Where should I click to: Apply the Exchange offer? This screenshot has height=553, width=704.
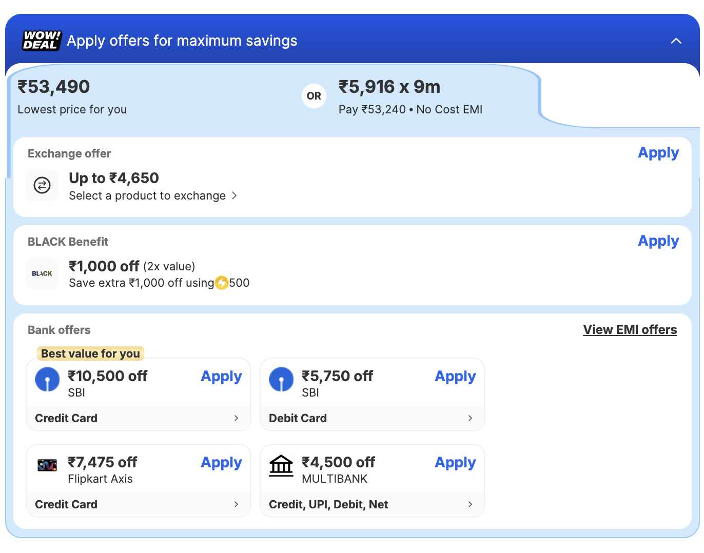(x=658, y=153)
